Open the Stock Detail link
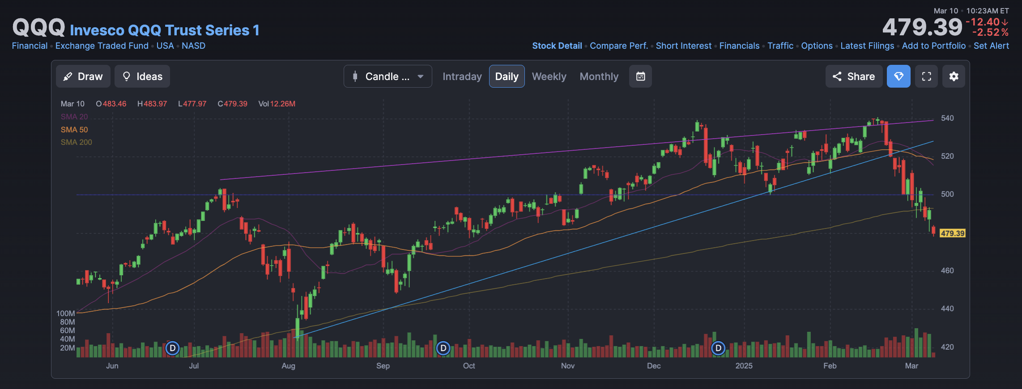The width and height of the screenshot is (1022, 389). tap(557, 46)
